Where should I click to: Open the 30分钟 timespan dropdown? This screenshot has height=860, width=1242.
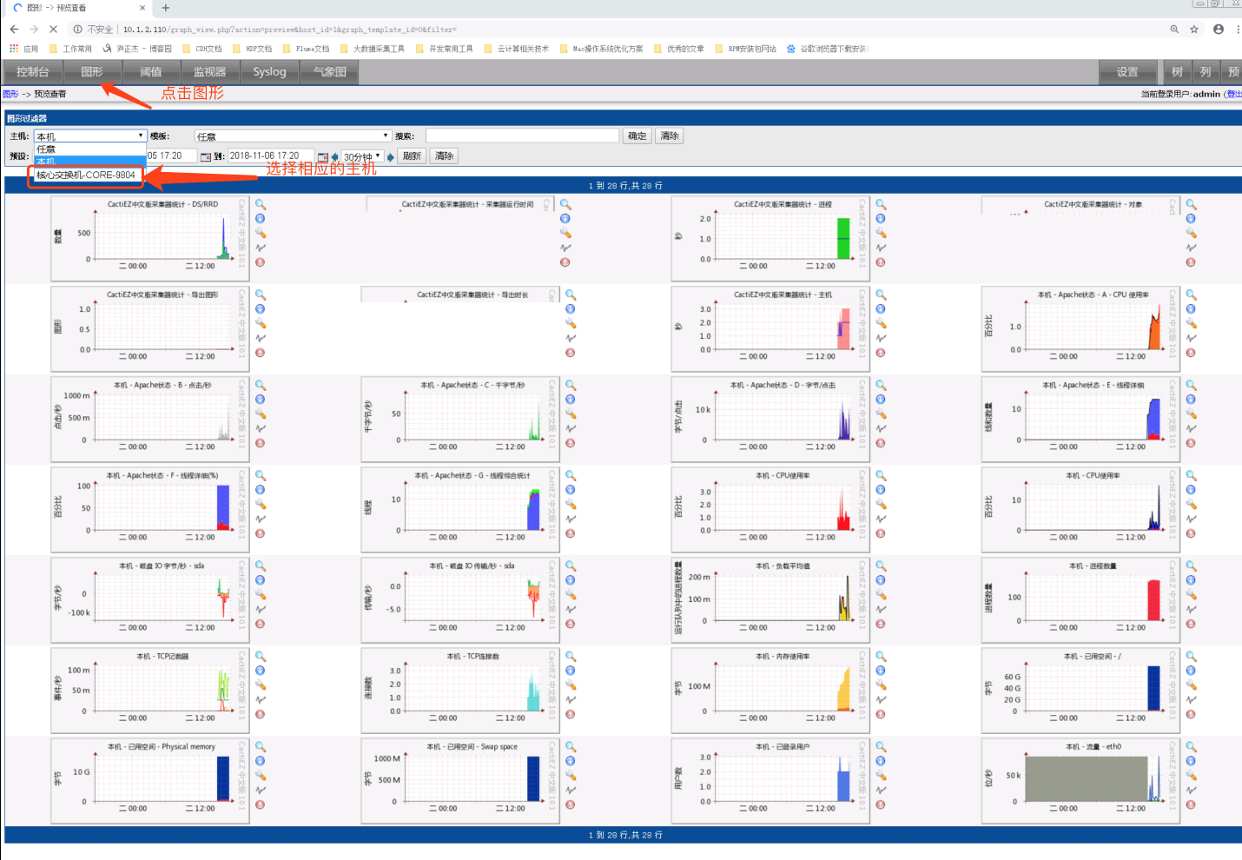(x=362, y=156)
